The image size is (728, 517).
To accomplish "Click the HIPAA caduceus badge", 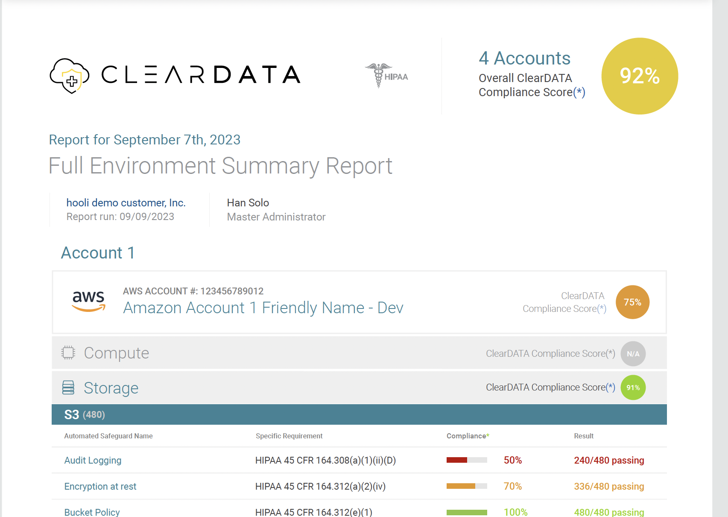I will 386,76.
